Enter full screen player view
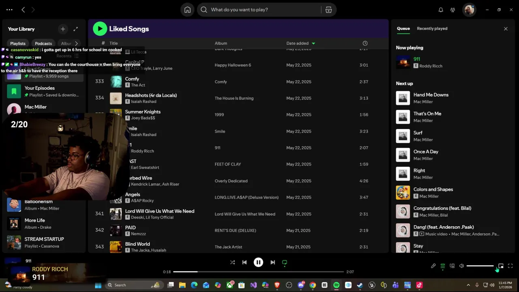 [510, 266]
